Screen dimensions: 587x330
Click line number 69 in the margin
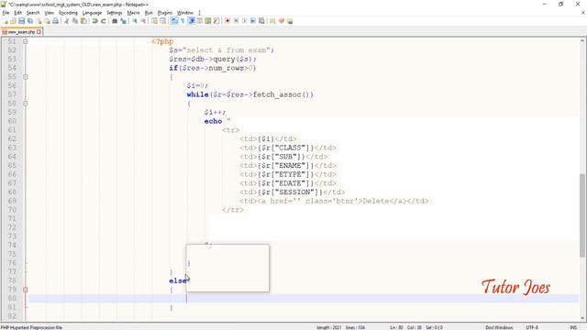[12, 201]
